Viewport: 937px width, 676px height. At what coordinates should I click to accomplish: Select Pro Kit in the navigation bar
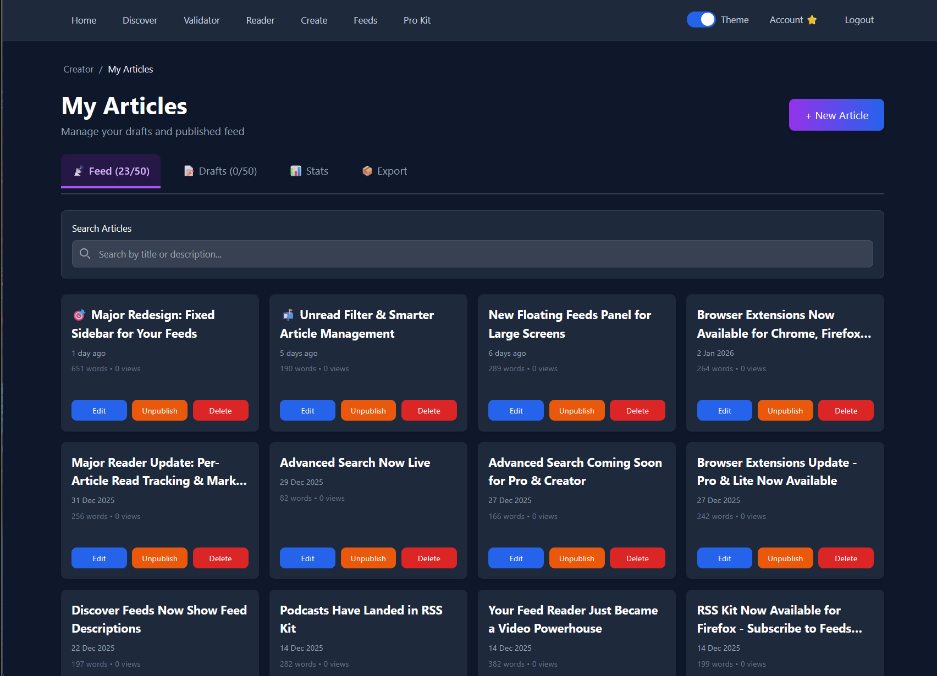click(x=417, y=20)
